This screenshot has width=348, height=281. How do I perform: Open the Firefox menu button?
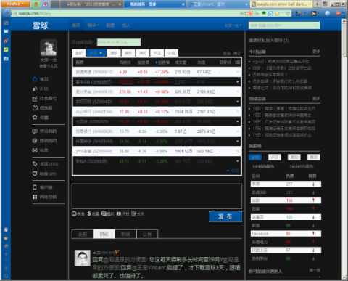point(15,4)
